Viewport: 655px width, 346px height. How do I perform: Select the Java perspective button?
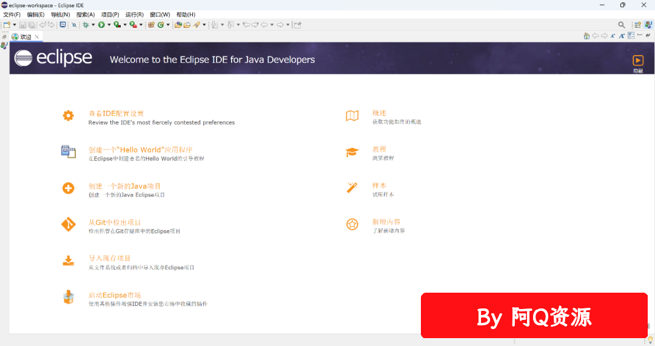[648, 25]
